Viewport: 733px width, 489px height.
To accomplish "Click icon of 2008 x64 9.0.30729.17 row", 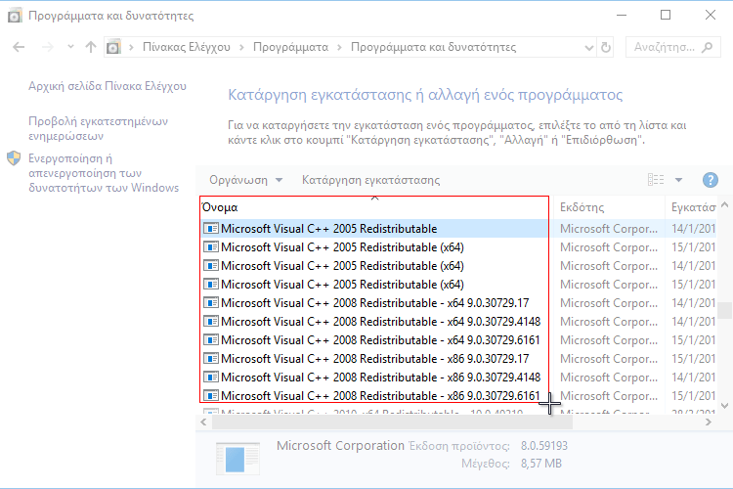I will [211, 303].
